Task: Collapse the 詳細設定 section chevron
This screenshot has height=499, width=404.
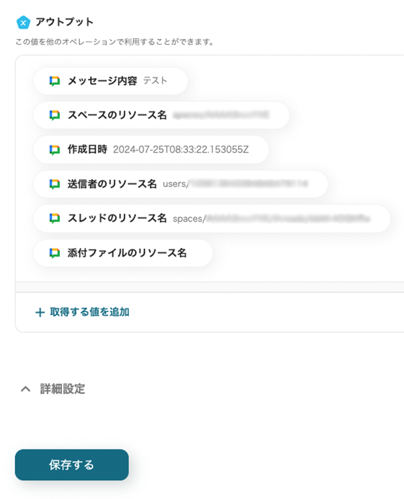Action: (25, 389)
